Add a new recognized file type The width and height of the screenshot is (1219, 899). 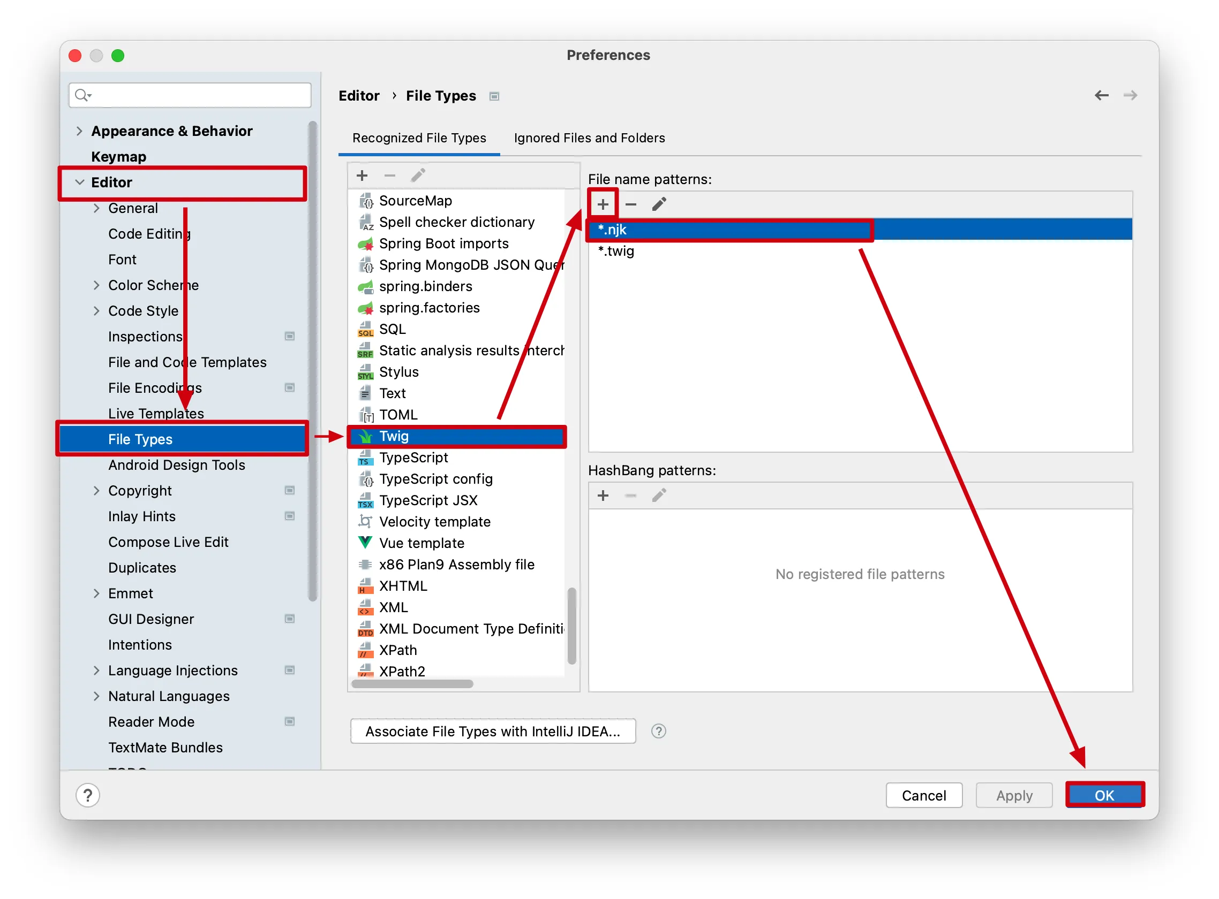coord(362,175)
